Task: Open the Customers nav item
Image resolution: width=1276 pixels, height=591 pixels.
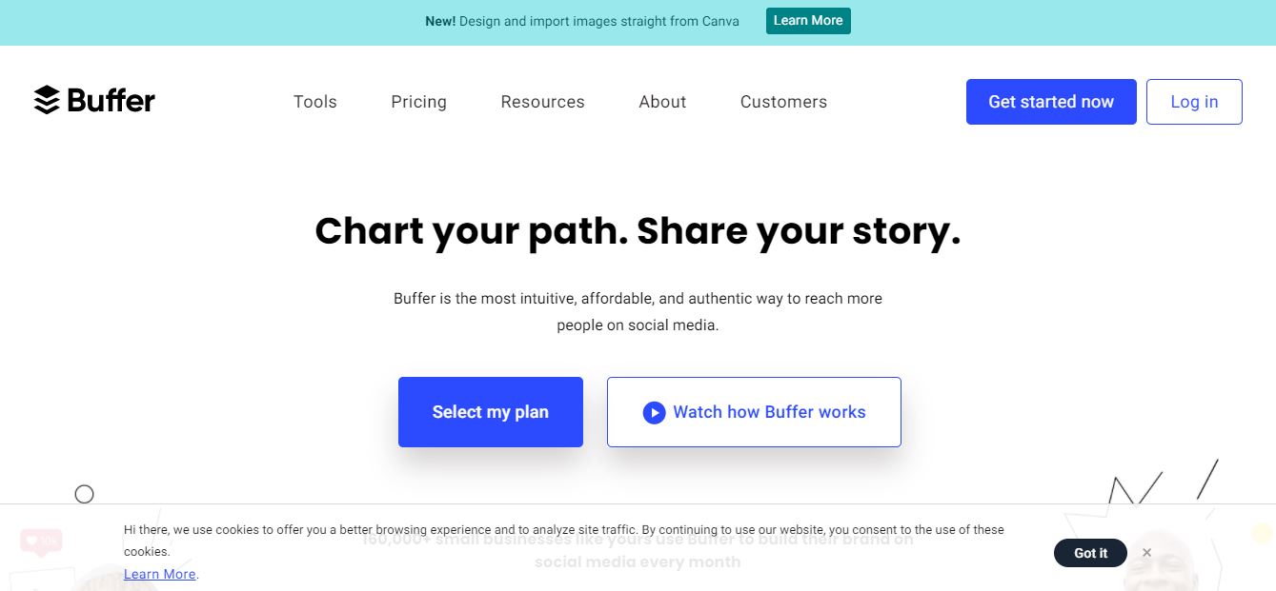Action: click(783, 102)
